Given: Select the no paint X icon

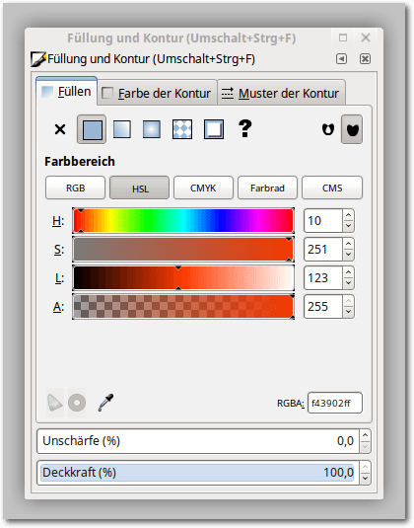Looking at the screenshot, I should 60,129.
